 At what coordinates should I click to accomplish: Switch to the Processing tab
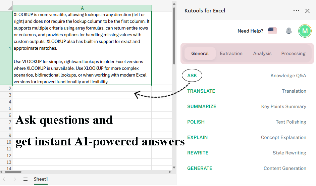[293, 53]
